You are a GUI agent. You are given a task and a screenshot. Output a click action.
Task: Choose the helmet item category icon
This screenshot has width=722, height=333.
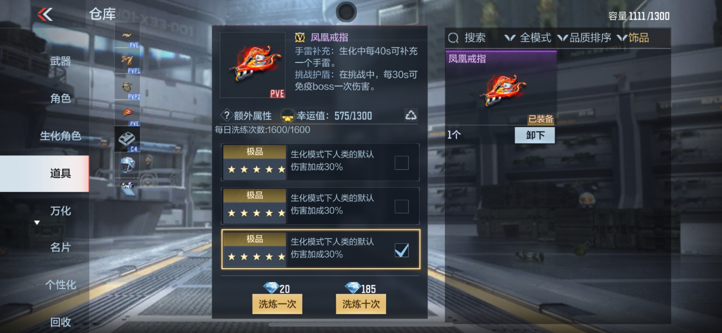pos(127,165)
